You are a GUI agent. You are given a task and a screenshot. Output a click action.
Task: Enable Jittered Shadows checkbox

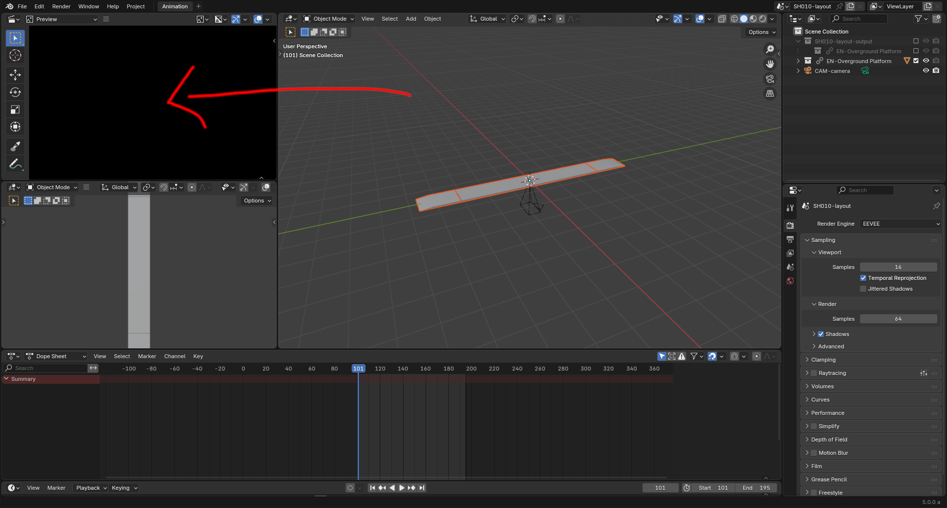(x=863, y=289)
